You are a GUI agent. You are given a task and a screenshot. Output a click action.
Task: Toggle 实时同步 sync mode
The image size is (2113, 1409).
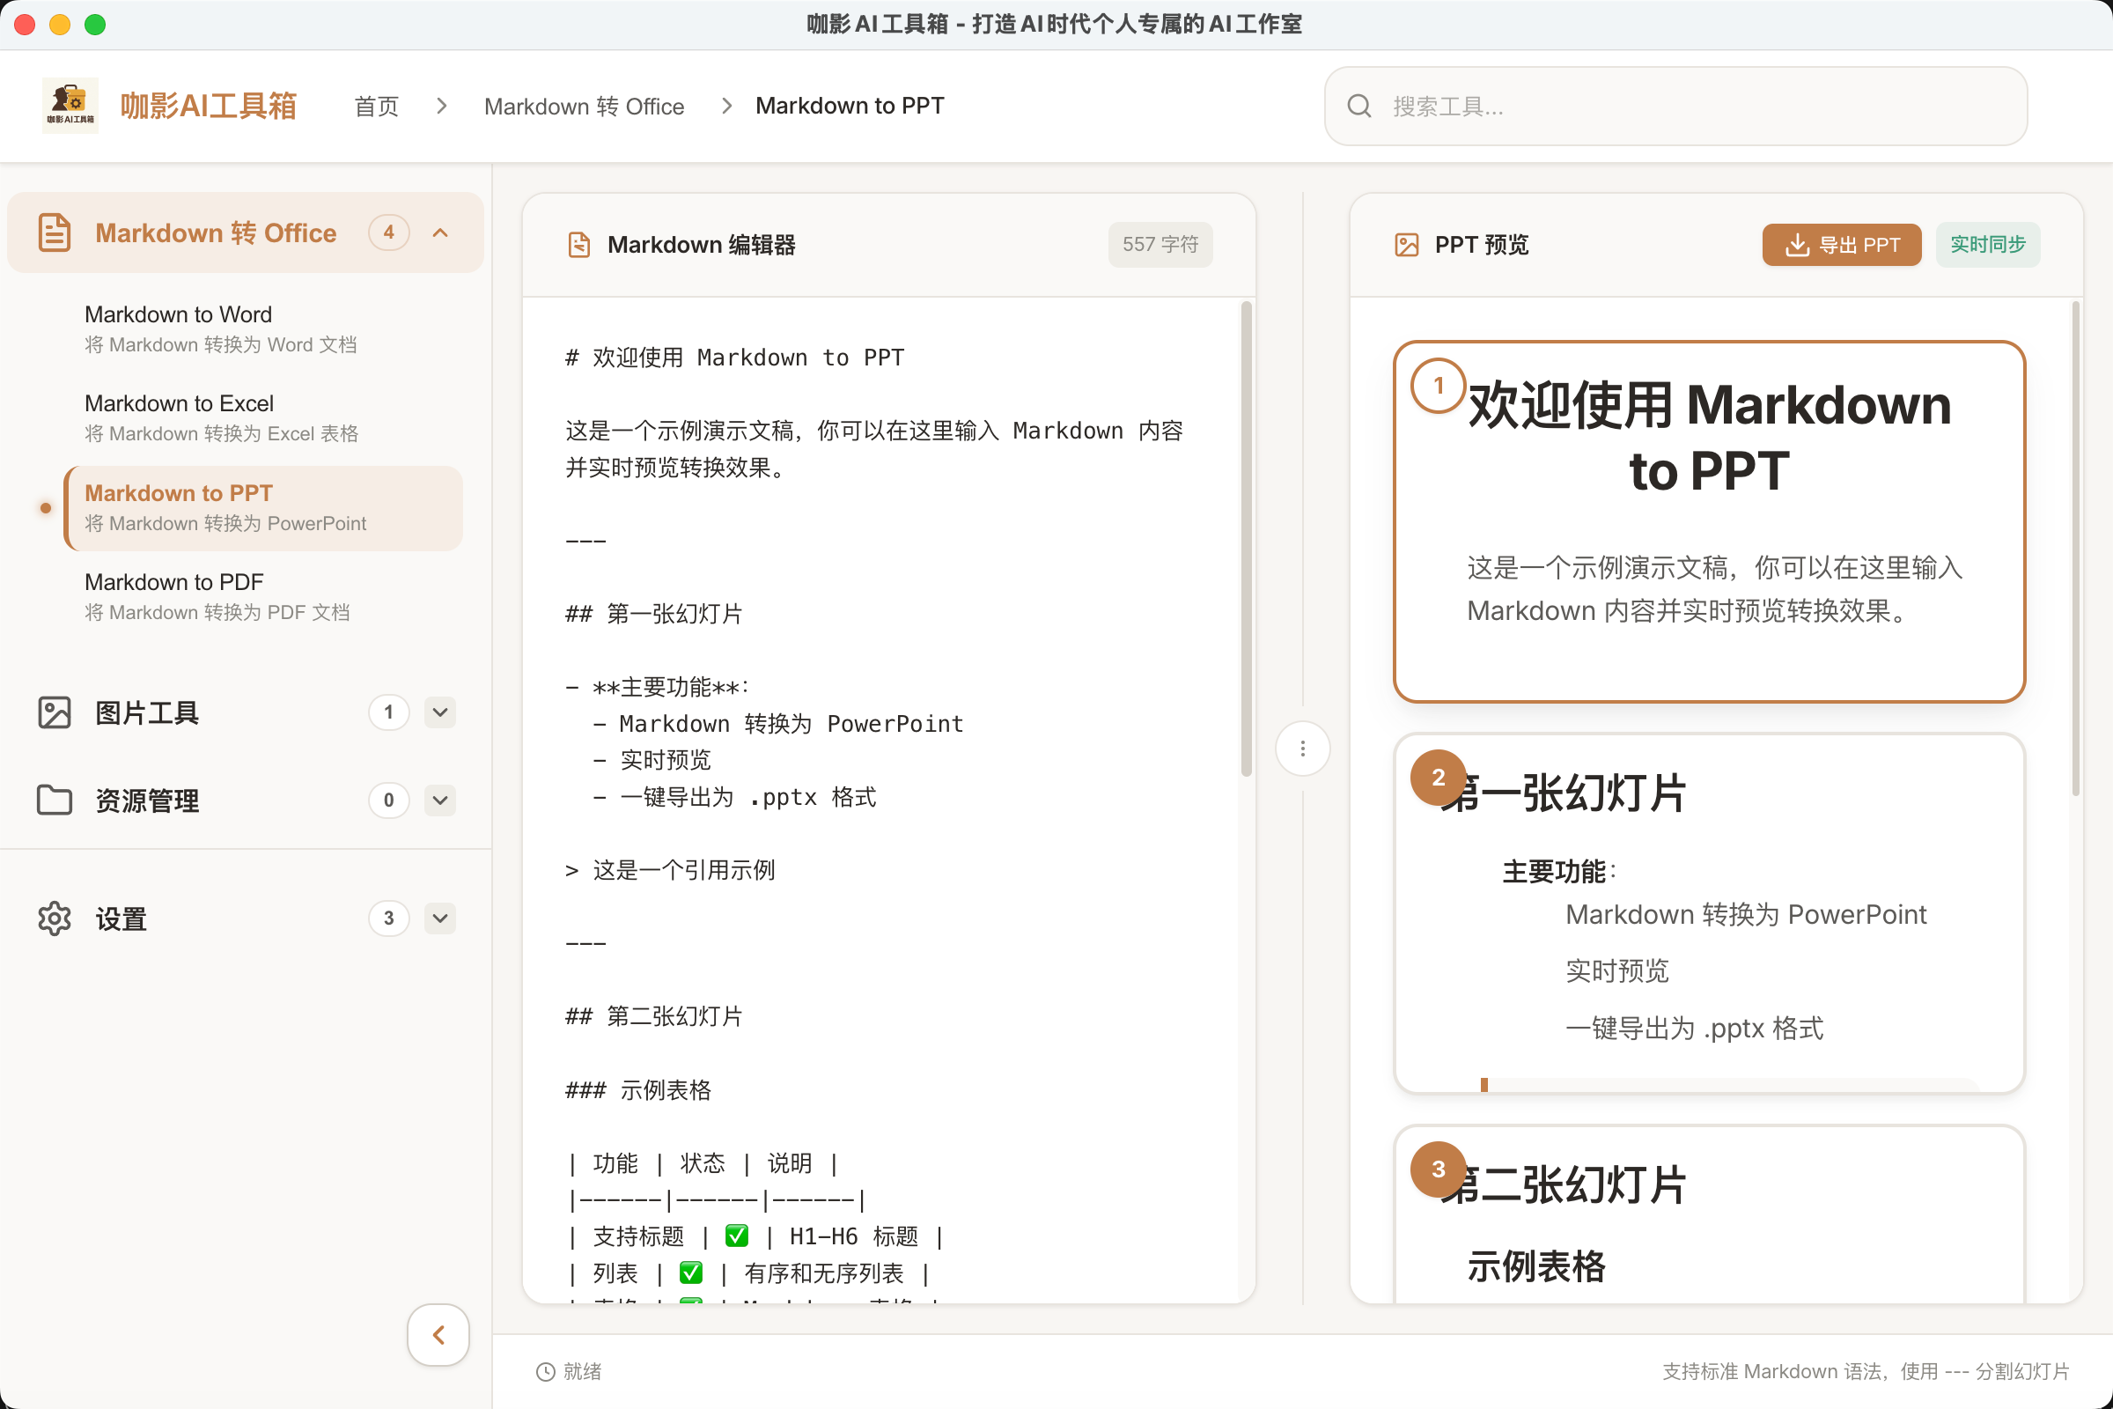[x=1987, y=244]
